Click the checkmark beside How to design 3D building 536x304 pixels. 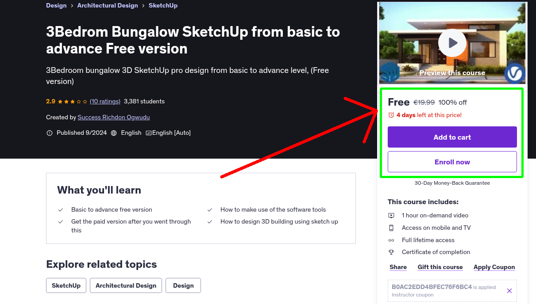[x=210, y=222]
